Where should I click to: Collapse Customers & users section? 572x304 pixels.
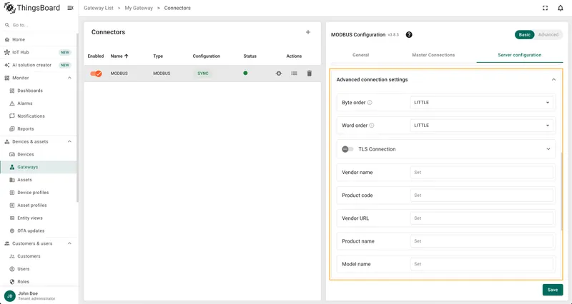[69, 243]
